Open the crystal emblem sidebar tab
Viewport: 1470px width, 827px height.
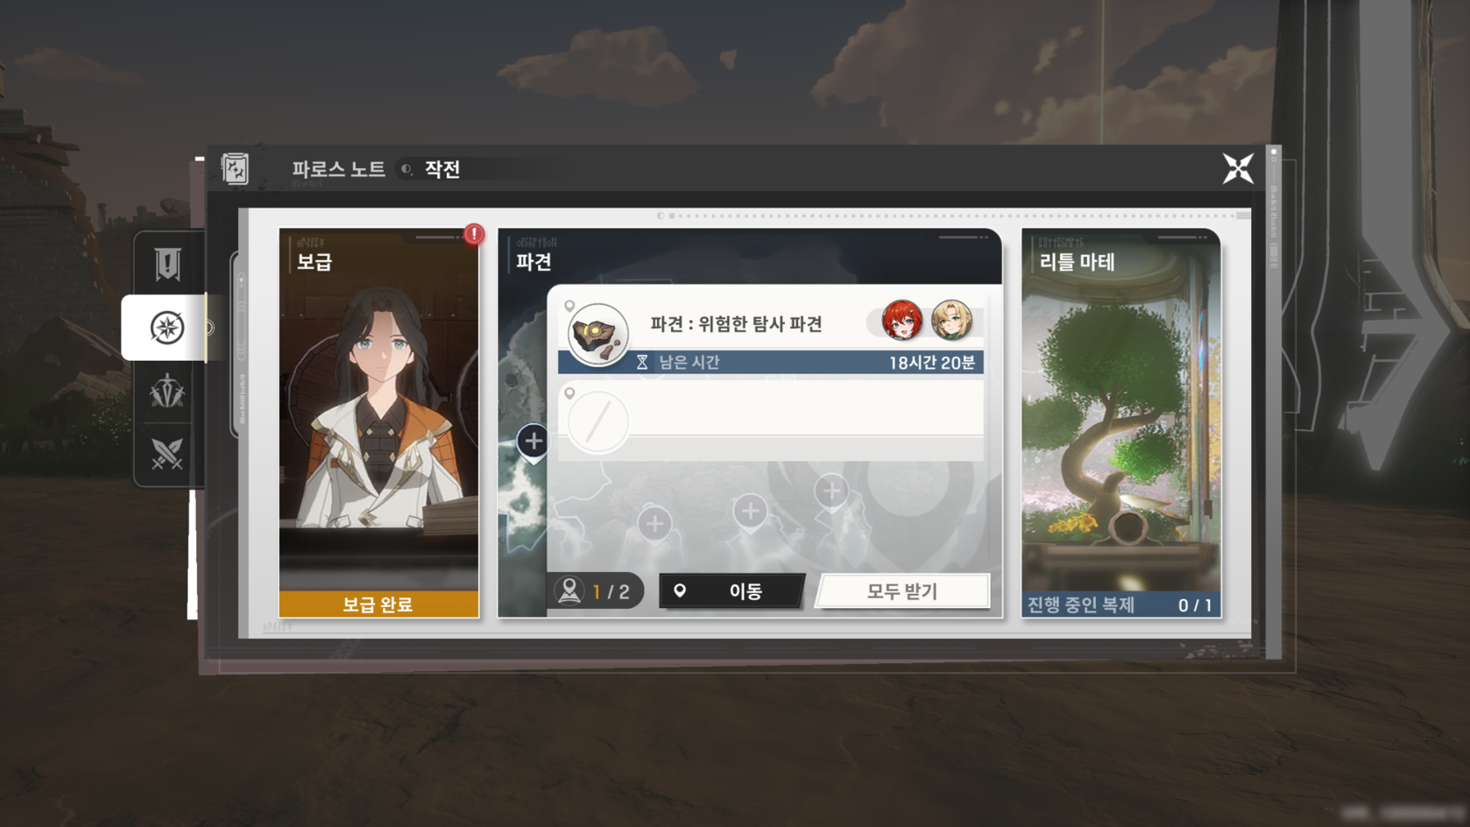click(167, 392)
